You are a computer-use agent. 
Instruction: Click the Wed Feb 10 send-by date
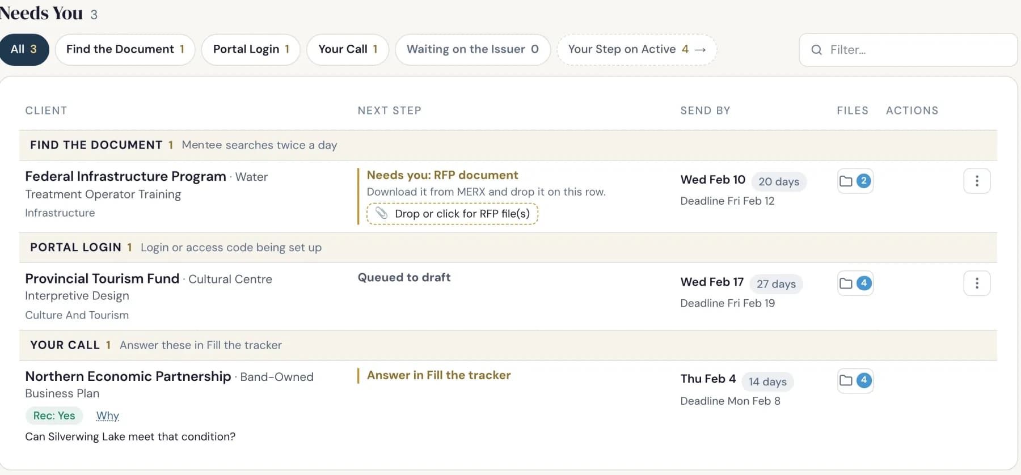click(713, 180)
